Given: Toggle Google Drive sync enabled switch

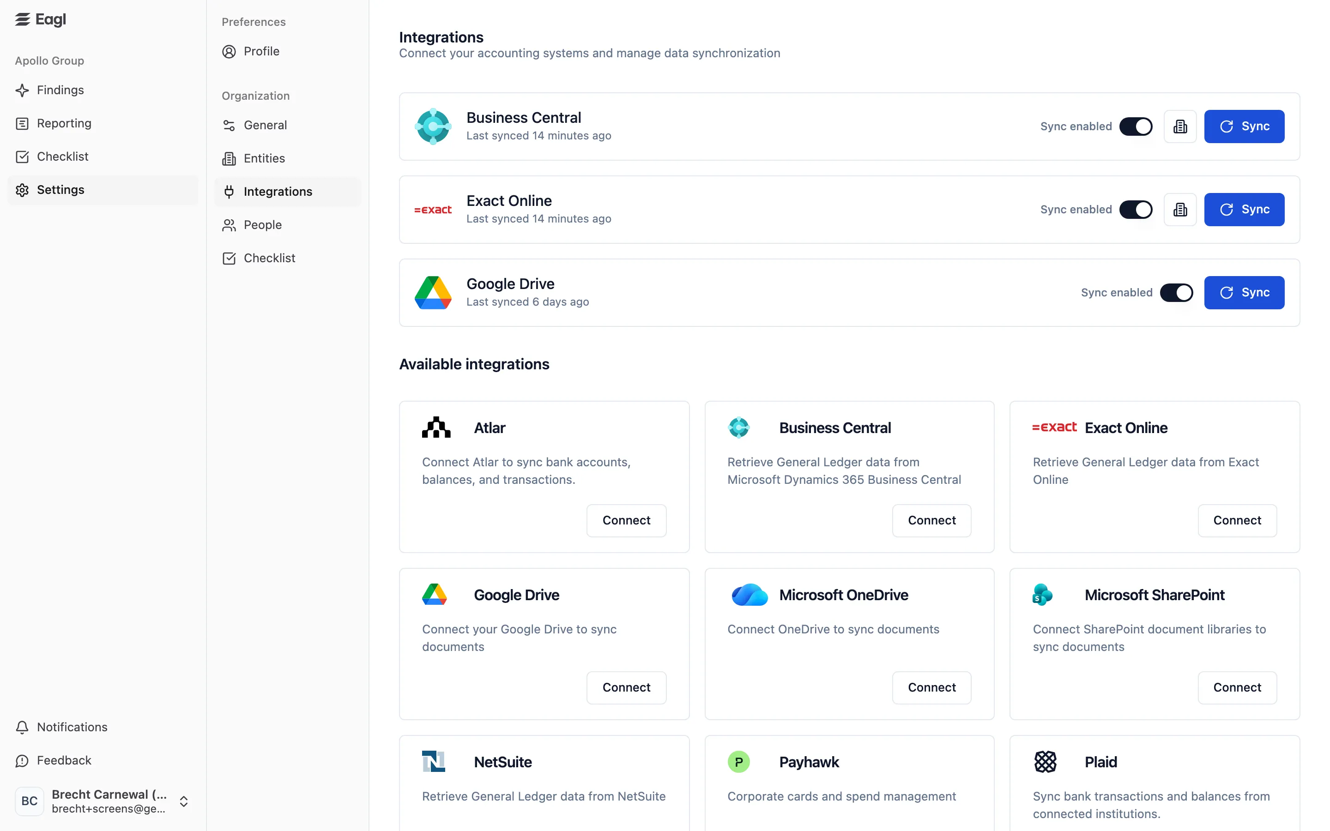Looking at the screenshot, I should (1176, 293).
